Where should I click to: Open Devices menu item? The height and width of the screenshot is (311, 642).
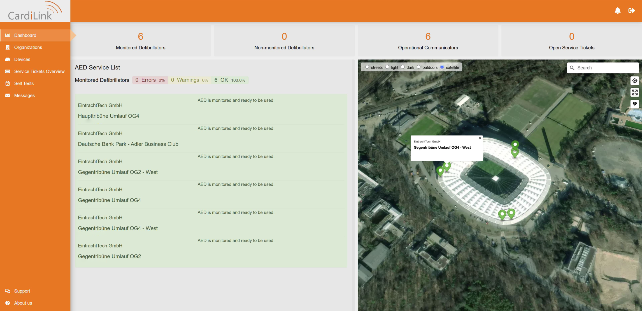tap(35, 59)
